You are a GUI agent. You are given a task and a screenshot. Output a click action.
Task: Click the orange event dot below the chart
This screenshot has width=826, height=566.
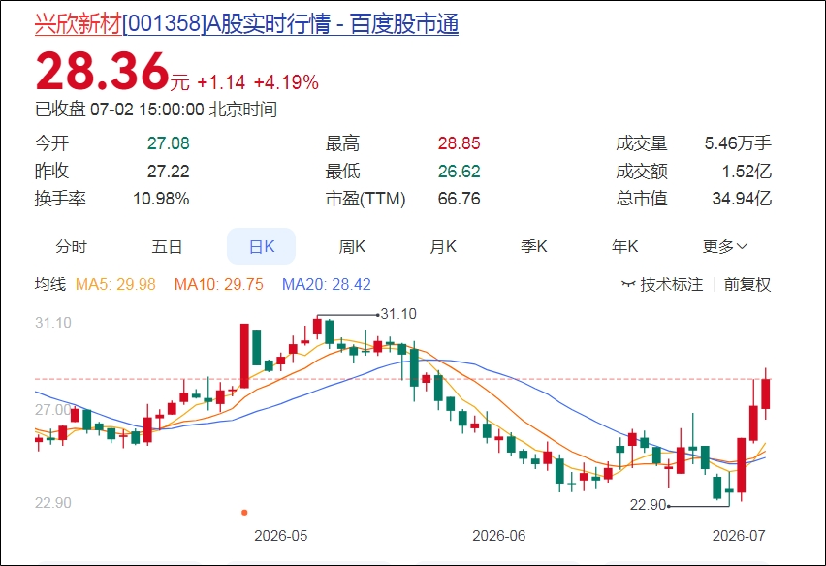pos(244,513)
